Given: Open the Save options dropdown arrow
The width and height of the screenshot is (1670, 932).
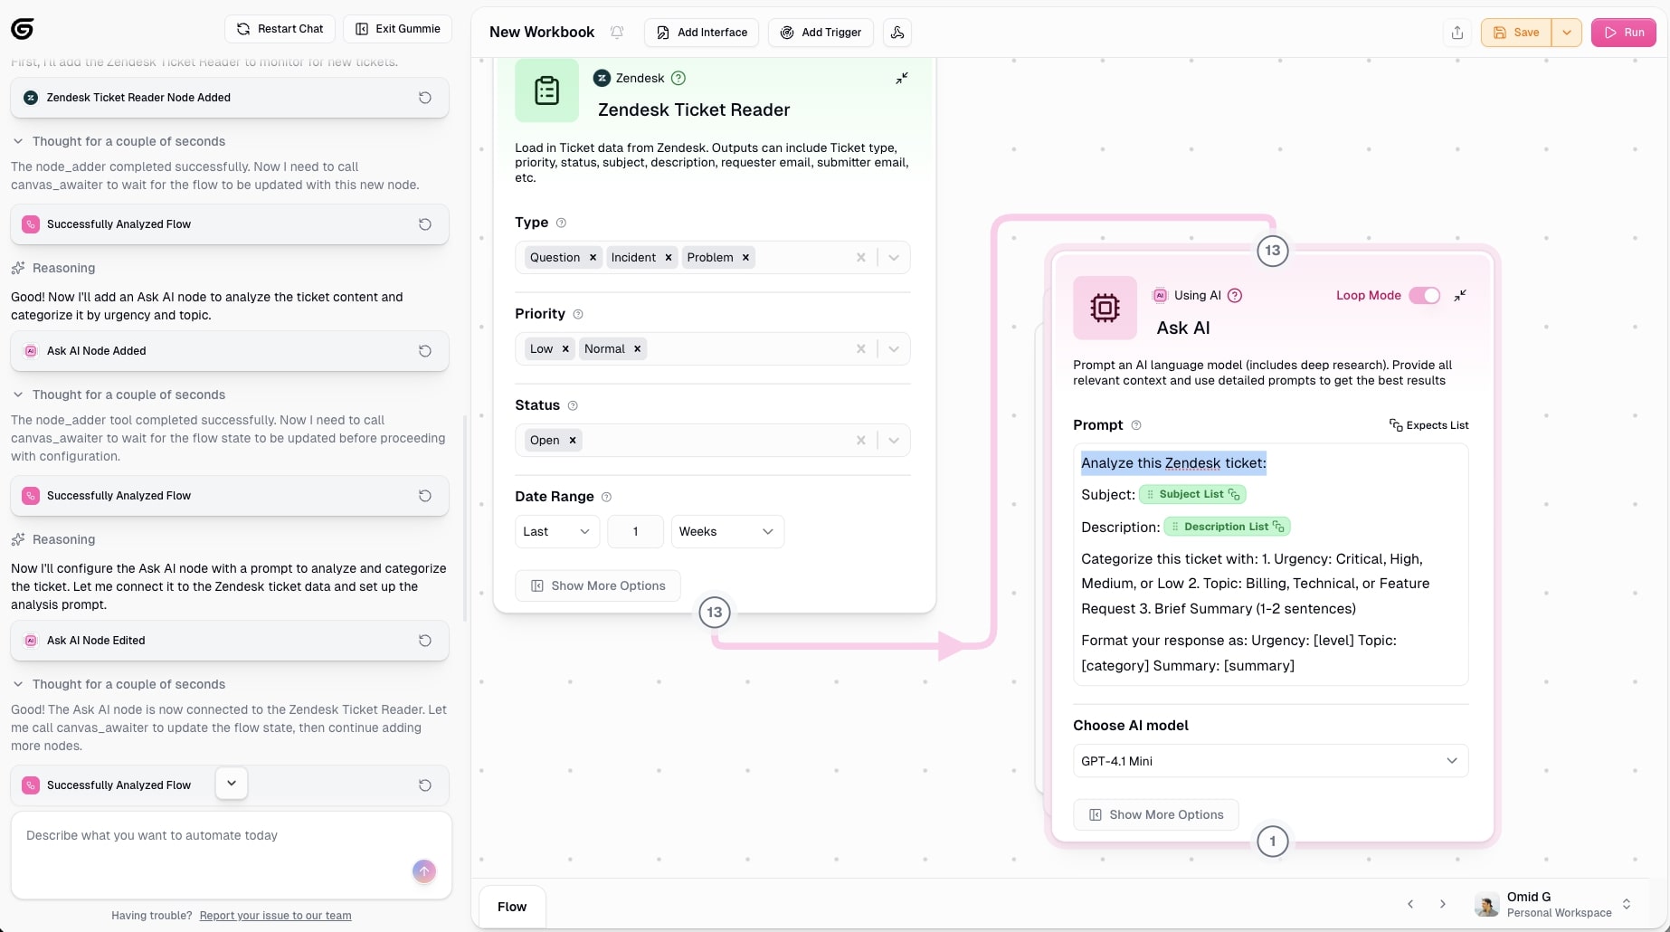Looking at the screenshot, I should [1567, 33].
